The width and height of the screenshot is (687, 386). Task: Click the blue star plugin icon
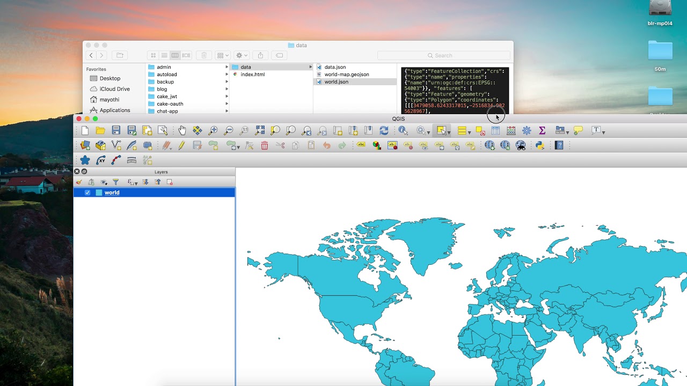(x=85, y=160)
